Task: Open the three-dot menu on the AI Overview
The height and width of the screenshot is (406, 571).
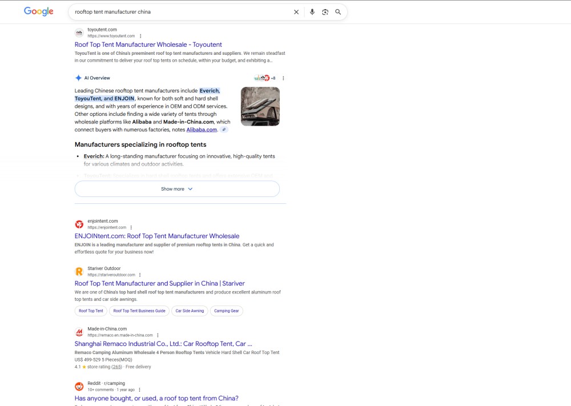Action: coord(283,78)
